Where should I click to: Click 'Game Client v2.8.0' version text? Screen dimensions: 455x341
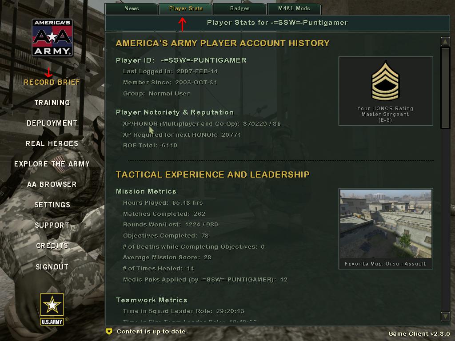pyautogui.click(x=419, y=334)
